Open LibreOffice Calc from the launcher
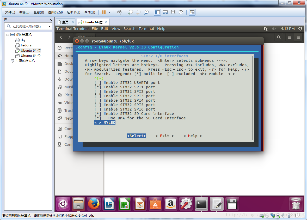 [125, 204]
